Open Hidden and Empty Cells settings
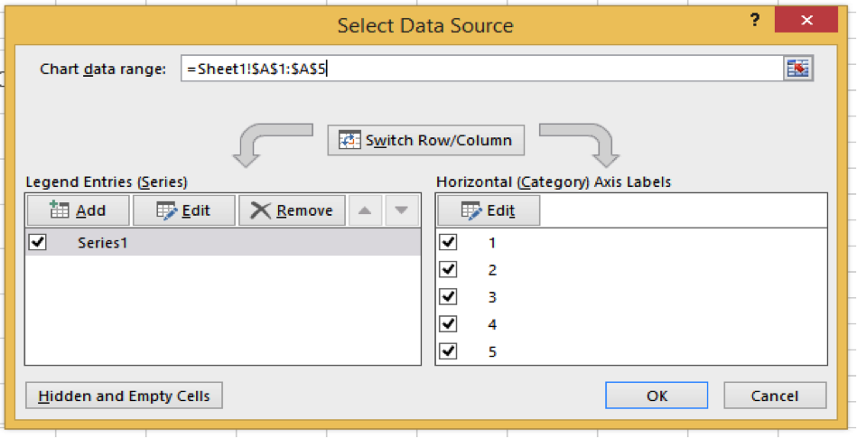This screenshot has height=438, width=857. click(125, 396)
